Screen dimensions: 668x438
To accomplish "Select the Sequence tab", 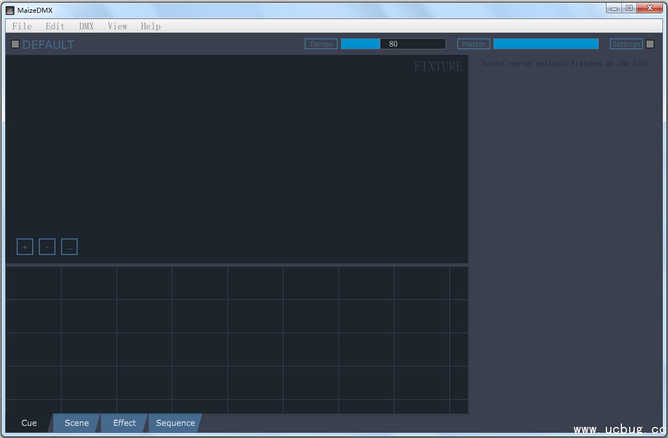I will click(175, 423).
